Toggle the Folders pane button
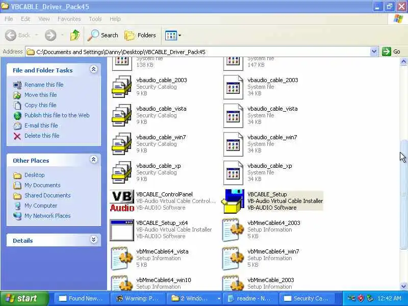The height and width of the screenshot is (306, 408). click(140, 35)
